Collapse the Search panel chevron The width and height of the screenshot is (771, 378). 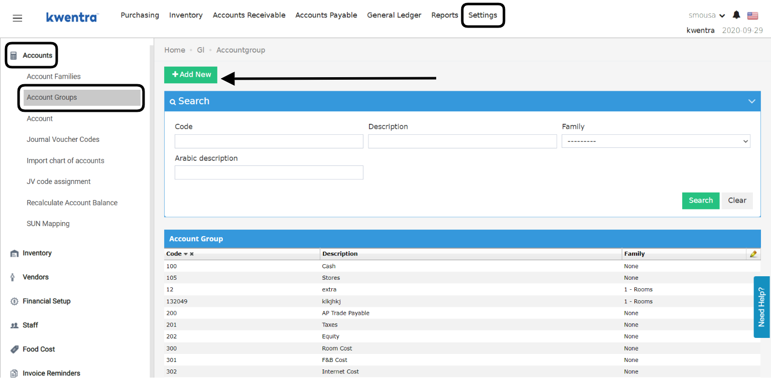click(751, 101)
